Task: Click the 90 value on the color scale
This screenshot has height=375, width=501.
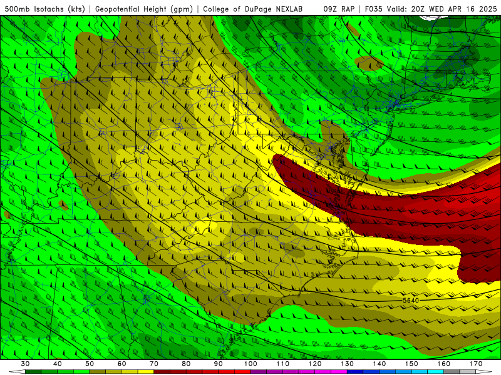Action: click(x=219, y=364)
